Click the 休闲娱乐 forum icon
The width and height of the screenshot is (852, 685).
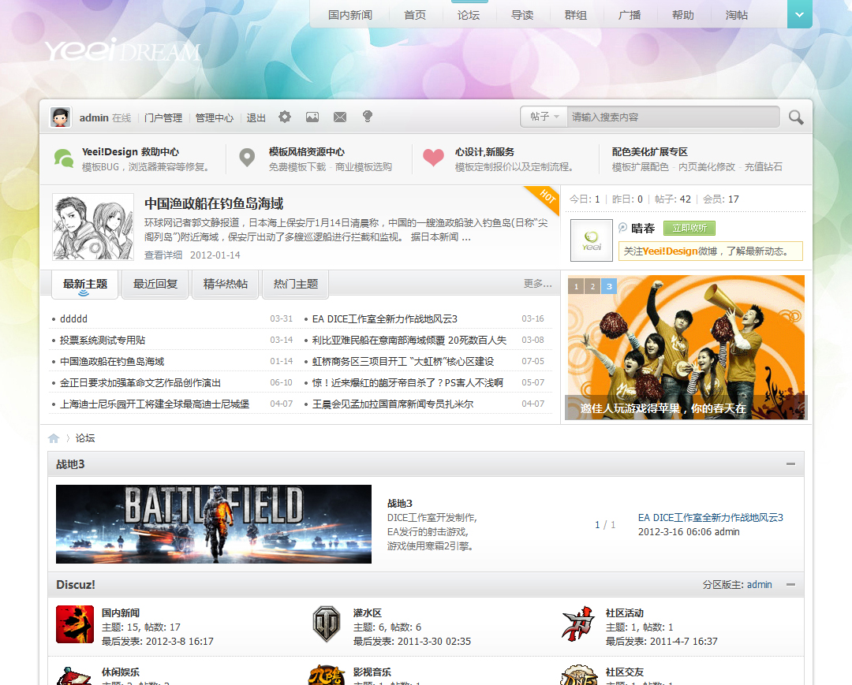pos(75,676)
